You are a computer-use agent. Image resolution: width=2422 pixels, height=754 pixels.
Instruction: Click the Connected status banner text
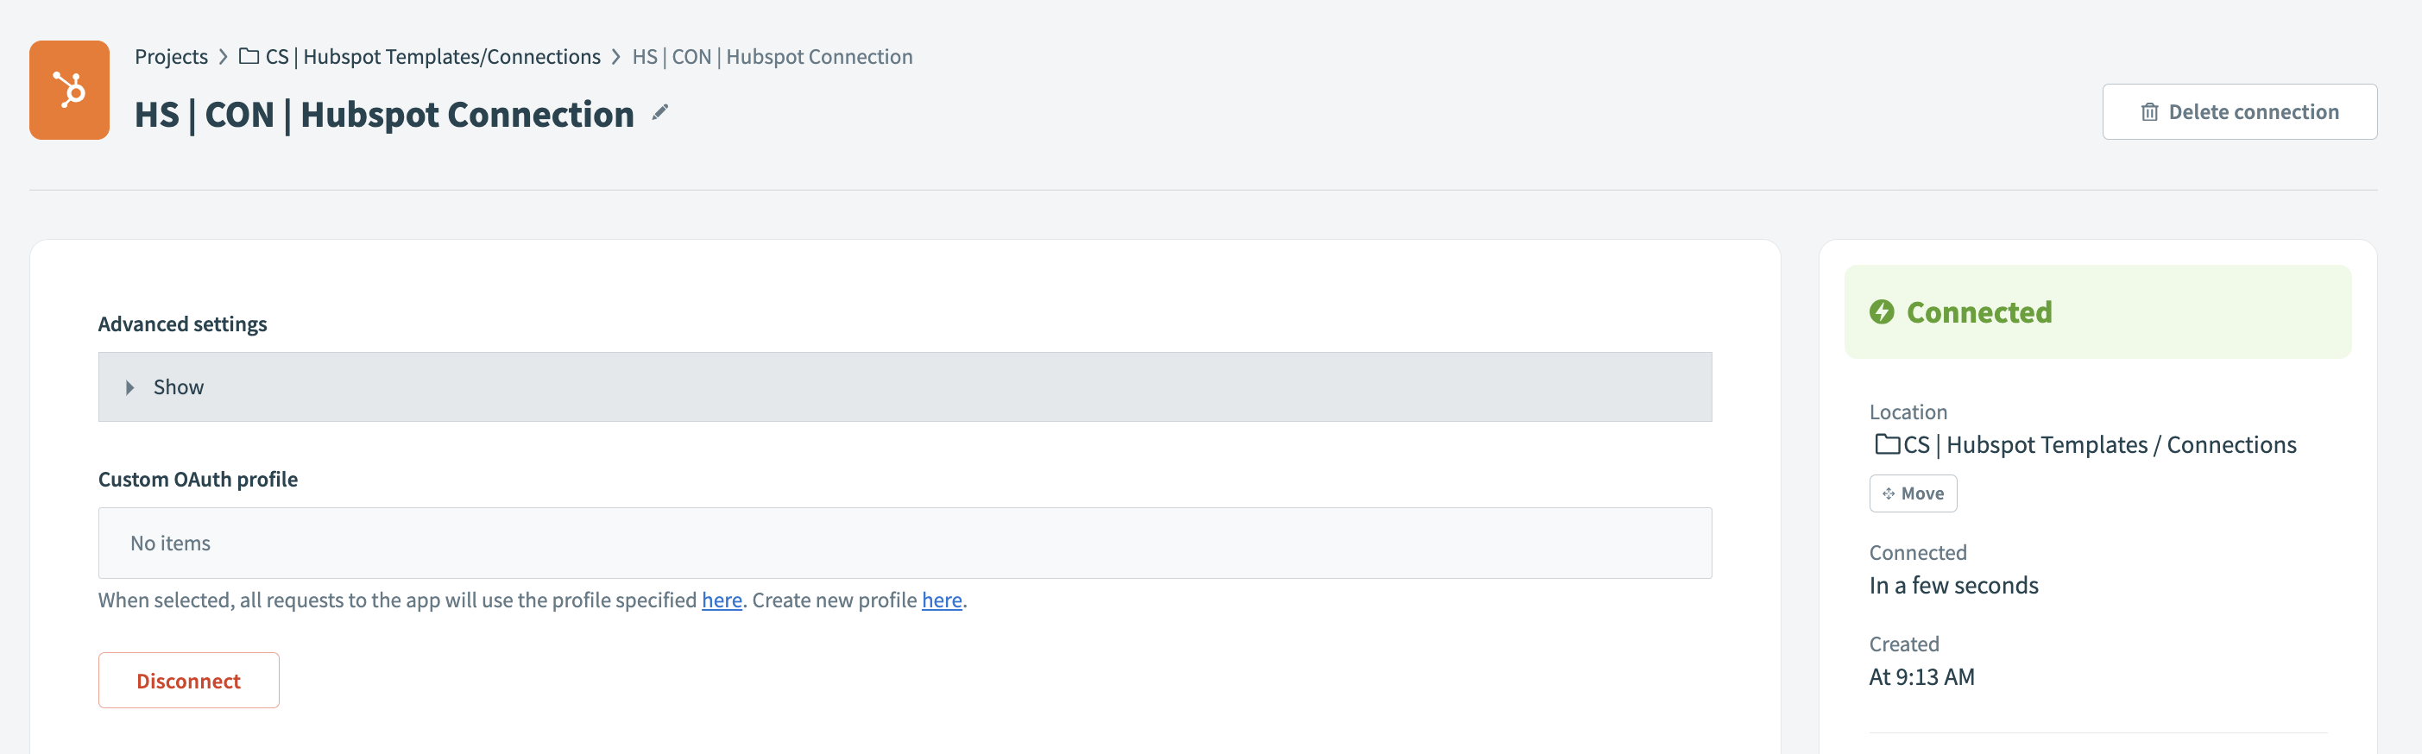[1978, 311]
